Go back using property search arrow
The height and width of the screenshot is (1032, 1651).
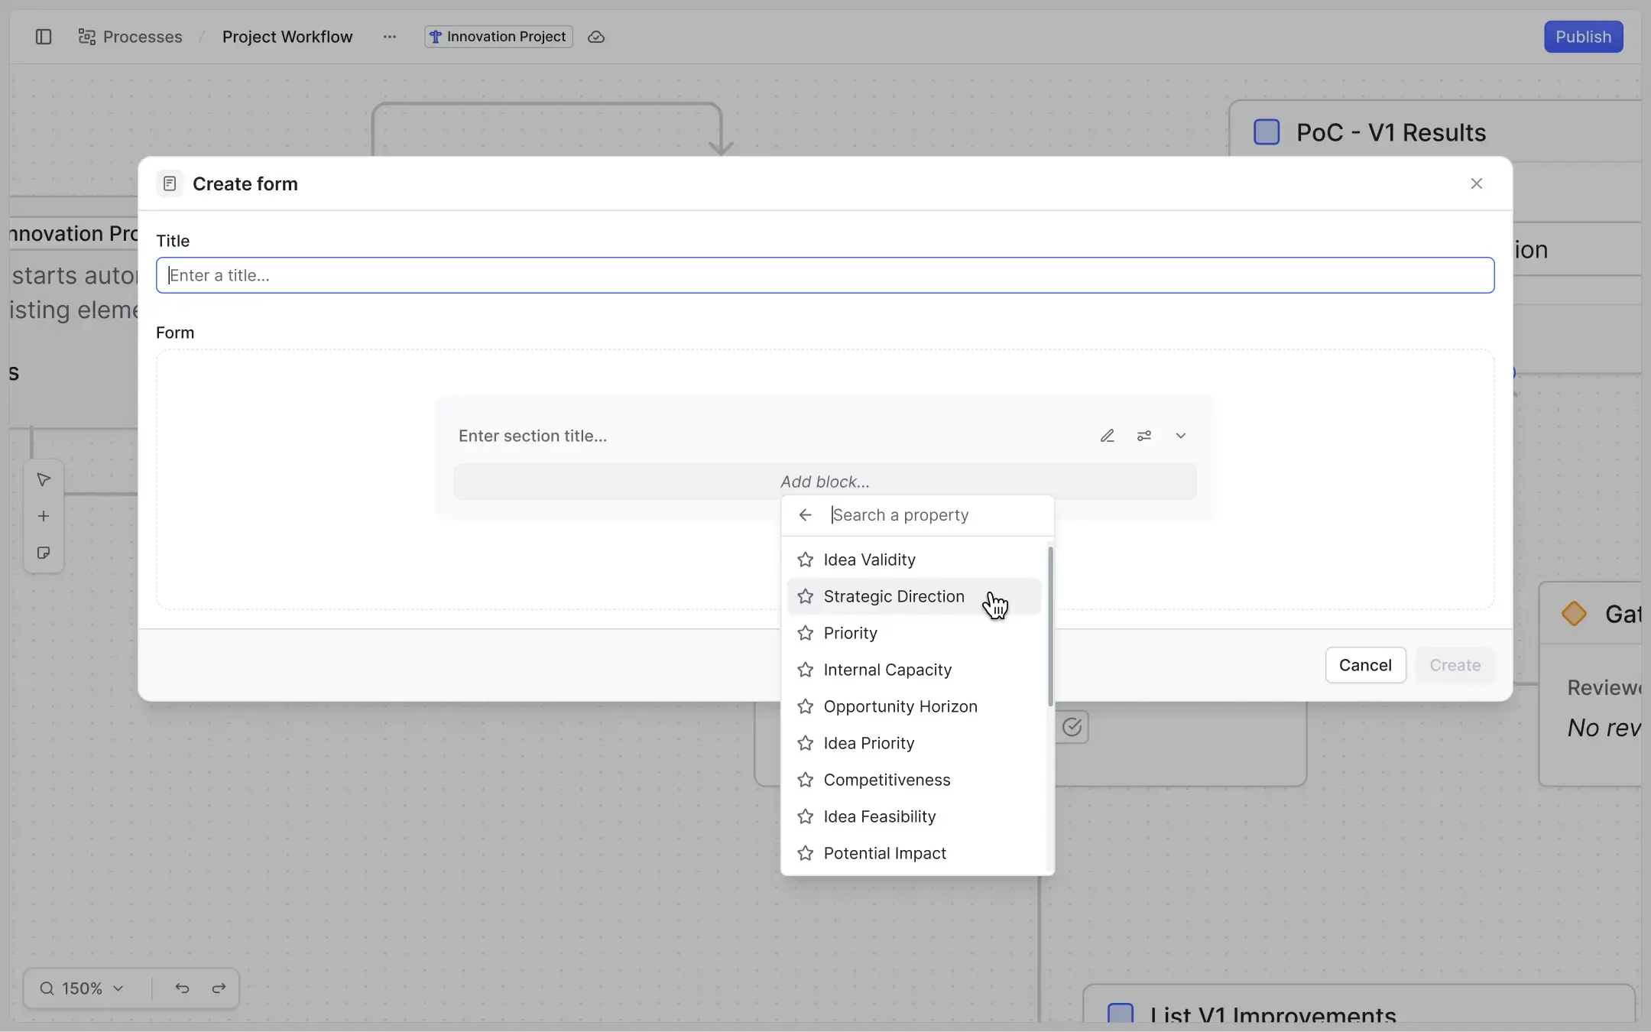pos(805,515)
